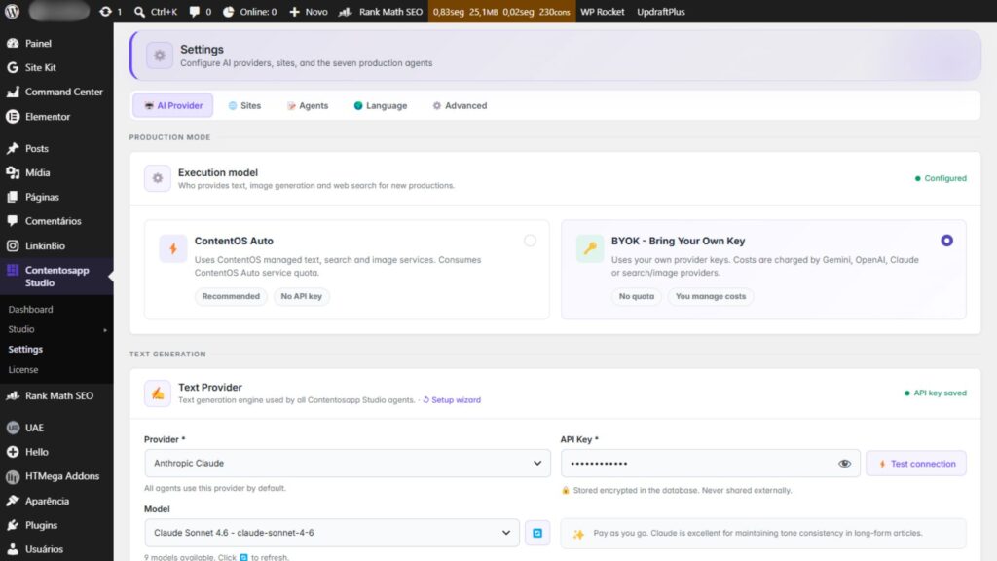This screenshot has width=997, height=561.
Task: Click the API key saved status
Action: coord(936,393)
